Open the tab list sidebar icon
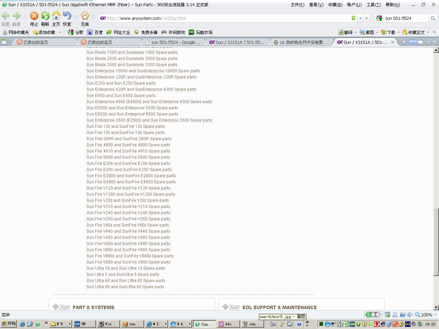 coord(4,42)
